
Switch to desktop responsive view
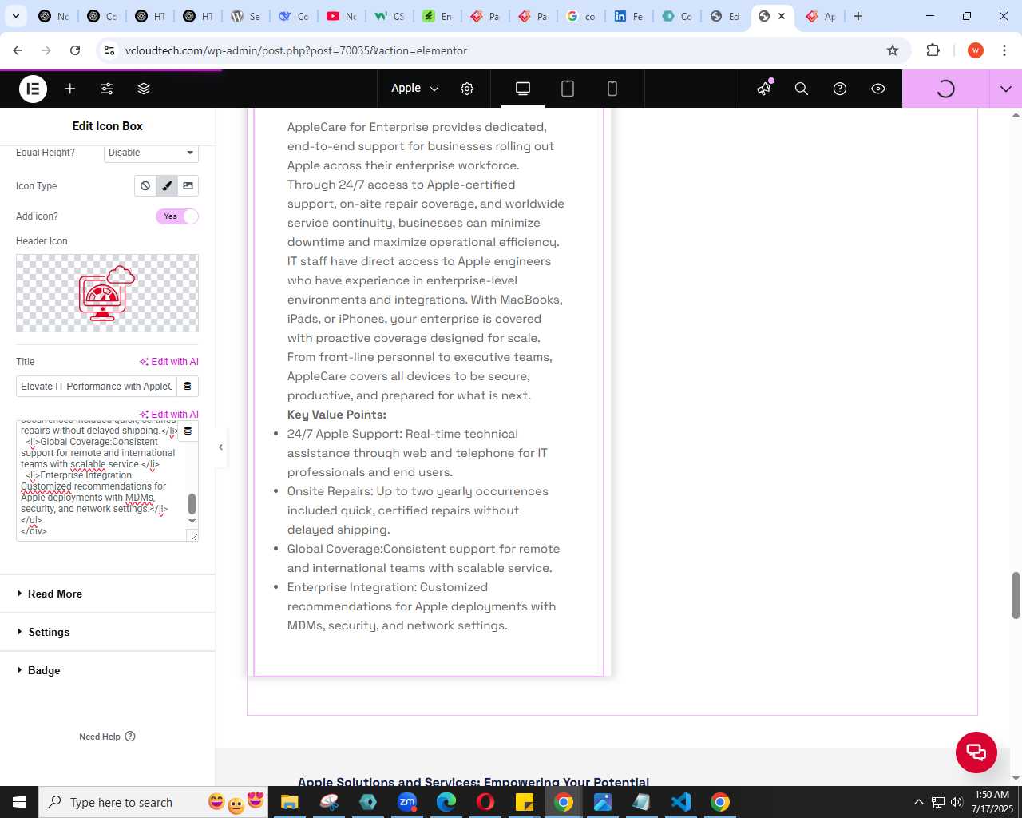tap(523, 89)
